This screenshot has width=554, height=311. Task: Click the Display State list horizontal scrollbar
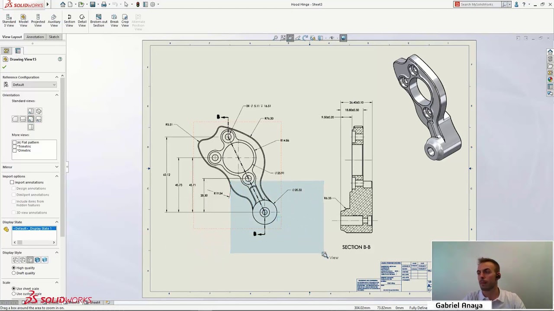[34, 242]
